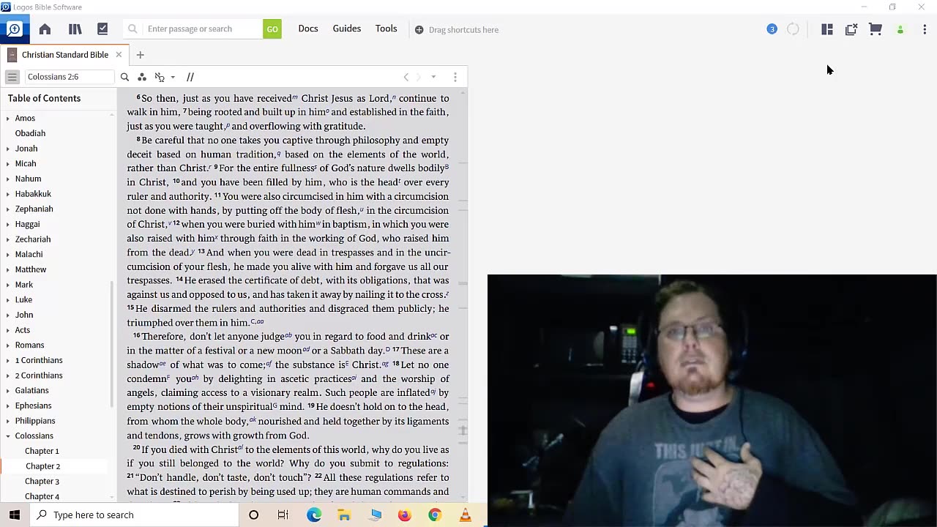This screenshot has height=527, width=937.
Task: Select Colossians Chapter 3
Action: 42,482
